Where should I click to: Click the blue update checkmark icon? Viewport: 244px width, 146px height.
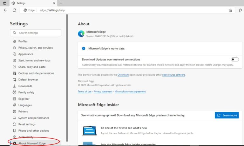click(x=84, y=48)
